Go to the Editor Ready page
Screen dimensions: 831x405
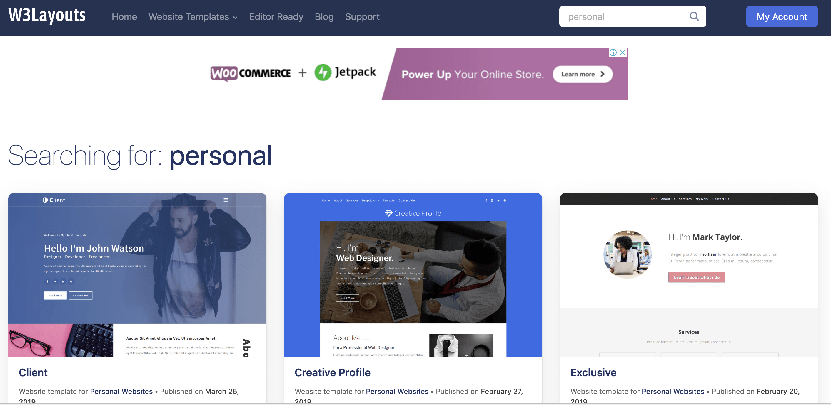click(276, 17)
